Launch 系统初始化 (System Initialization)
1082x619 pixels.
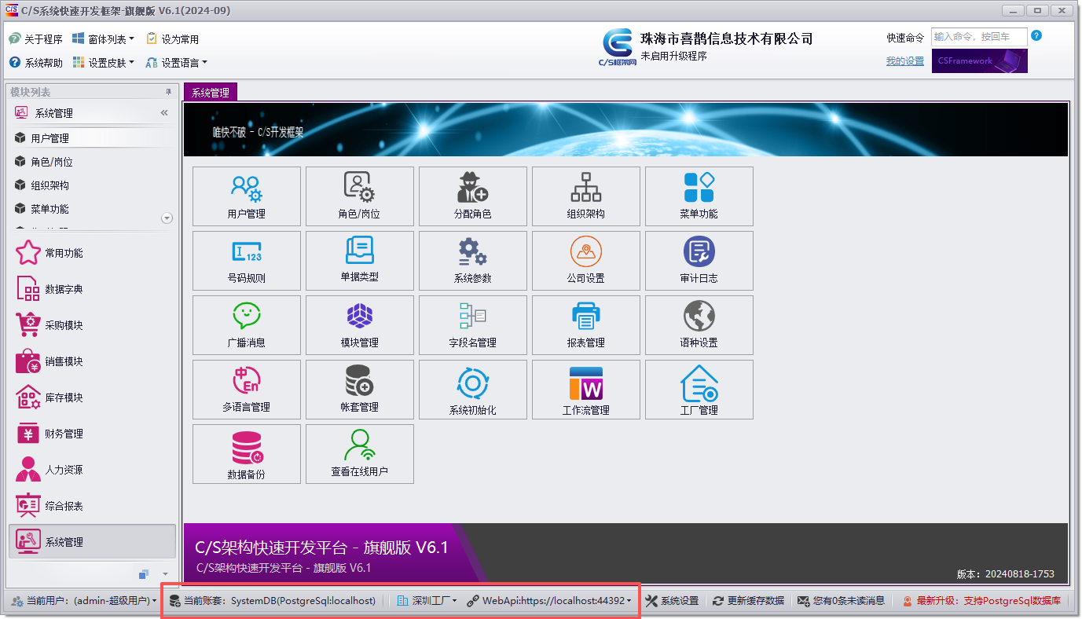click(x=472, y=389)
